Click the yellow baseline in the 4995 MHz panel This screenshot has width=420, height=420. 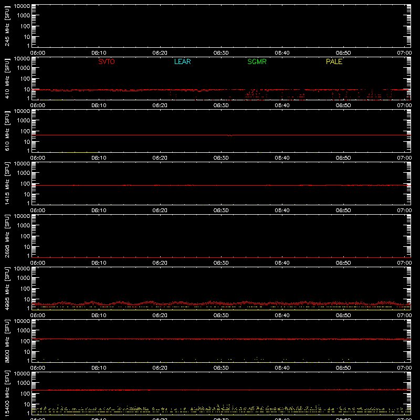point(221,310)
